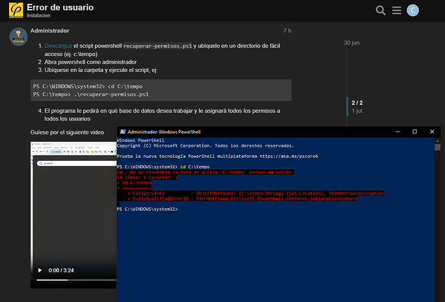445x302 pixels.
Task: Click the "CategoryInfo" error line in PowerShell
Action: pos(255,193)
